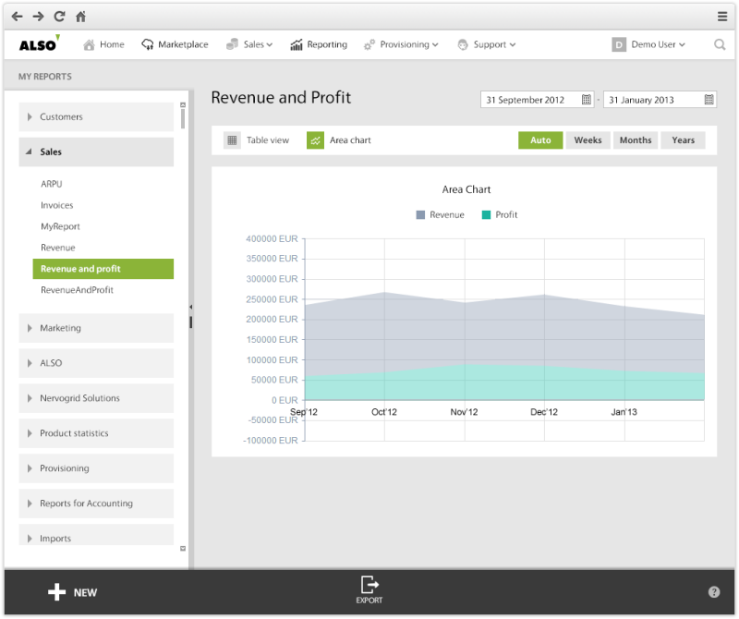Image resolution: width=739 pixels, height=619 pixels.
Task: Open the ARPU report link
Action: pos(52,184)
